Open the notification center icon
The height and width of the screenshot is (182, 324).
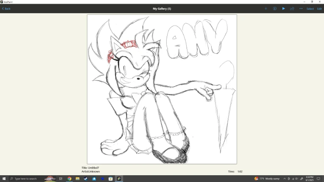point(318,179)
